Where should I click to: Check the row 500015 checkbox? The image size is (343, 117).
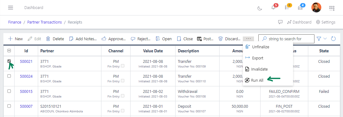(9, 91)
